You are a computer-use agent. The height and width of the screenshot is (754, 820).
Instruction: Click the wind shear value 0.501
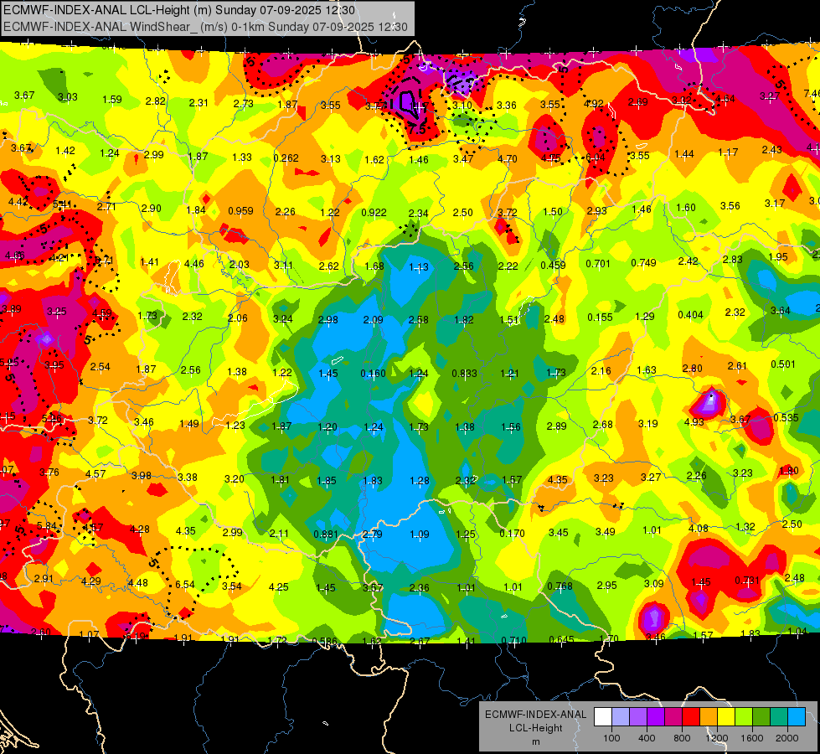tap(783, 364)
